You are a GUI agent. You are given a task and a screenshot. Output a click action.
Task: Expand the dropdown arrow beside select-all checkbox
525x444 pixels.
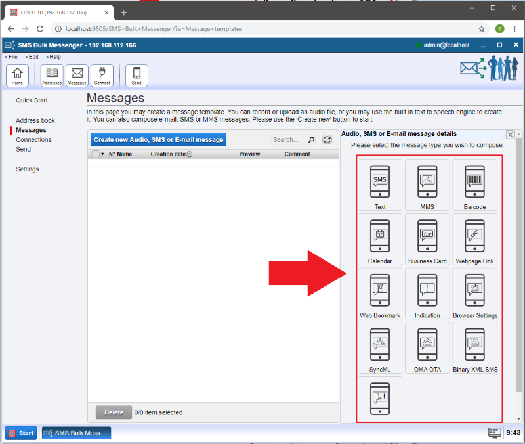point(102,154)
